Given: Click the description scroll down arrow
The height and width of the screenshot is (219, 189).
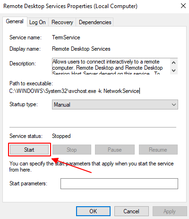Looking at the screenshot, I should [174, 70].
